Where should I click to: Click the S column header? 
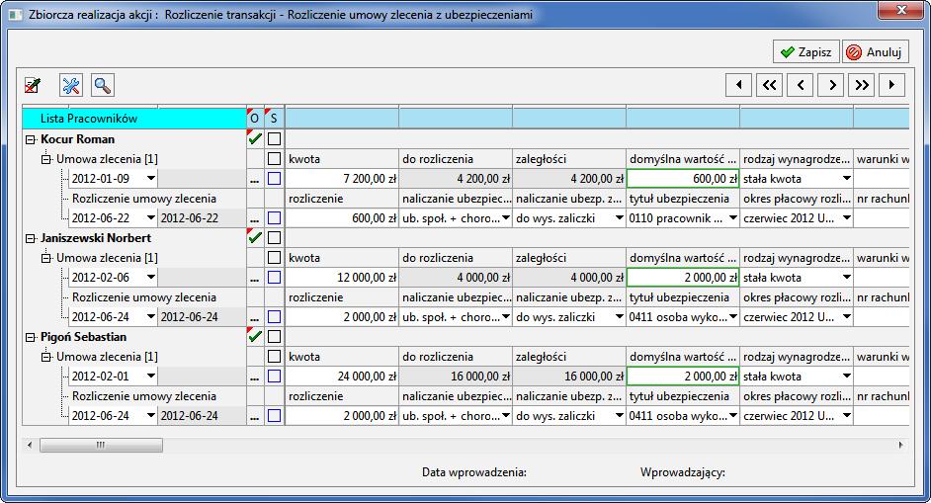pos(274,119)
